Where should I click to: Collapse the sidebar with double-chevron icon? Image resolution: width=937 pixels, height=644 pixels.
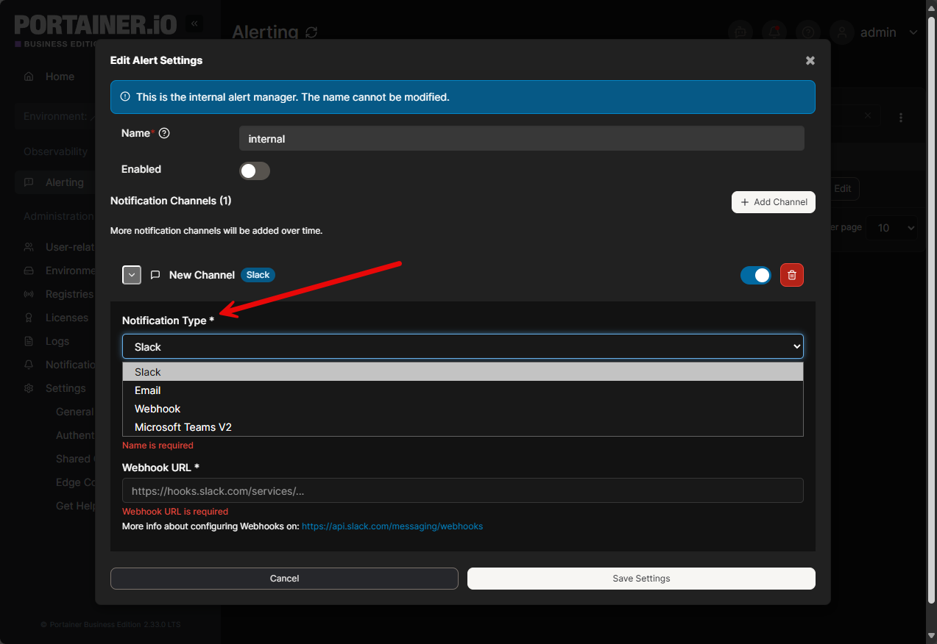click(x=194, y=24)
